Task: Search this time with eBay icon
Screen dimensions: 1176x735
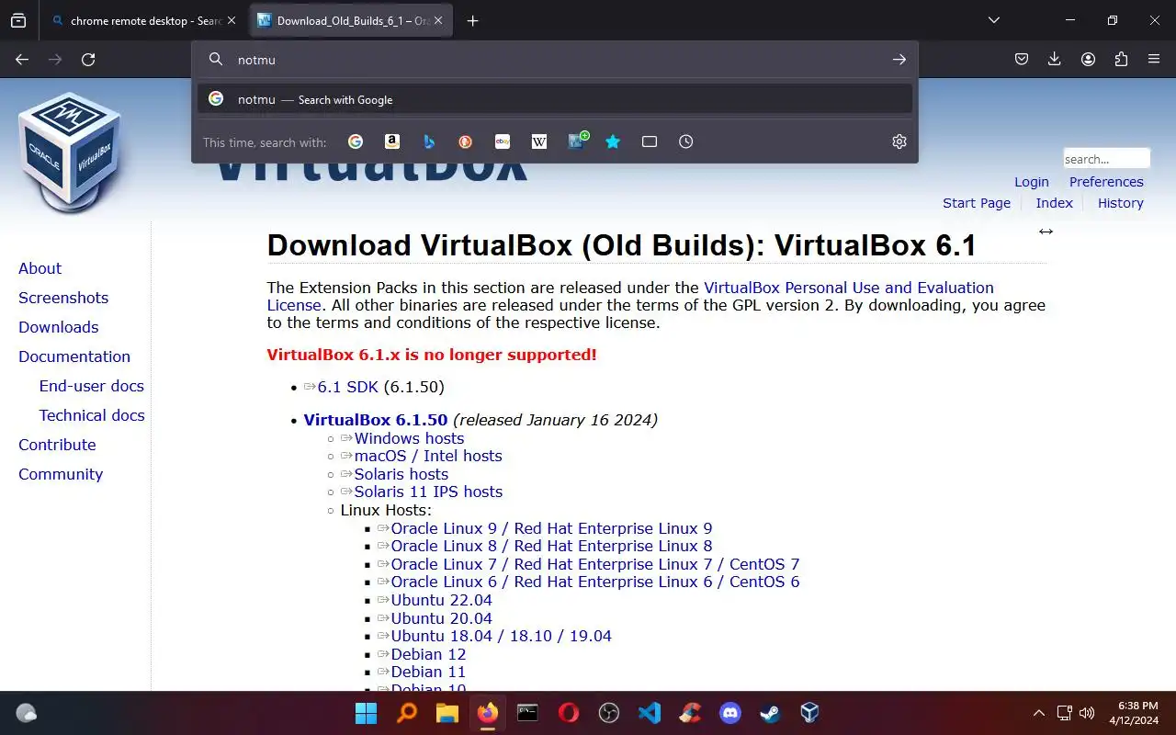Action: (x=503, y=141)
